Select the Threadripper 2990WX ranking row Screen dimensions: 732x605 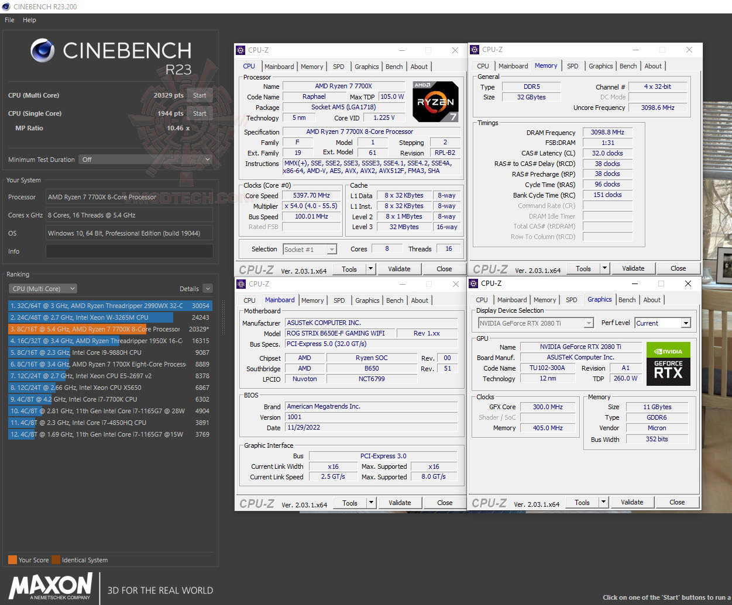coord(110,306)
